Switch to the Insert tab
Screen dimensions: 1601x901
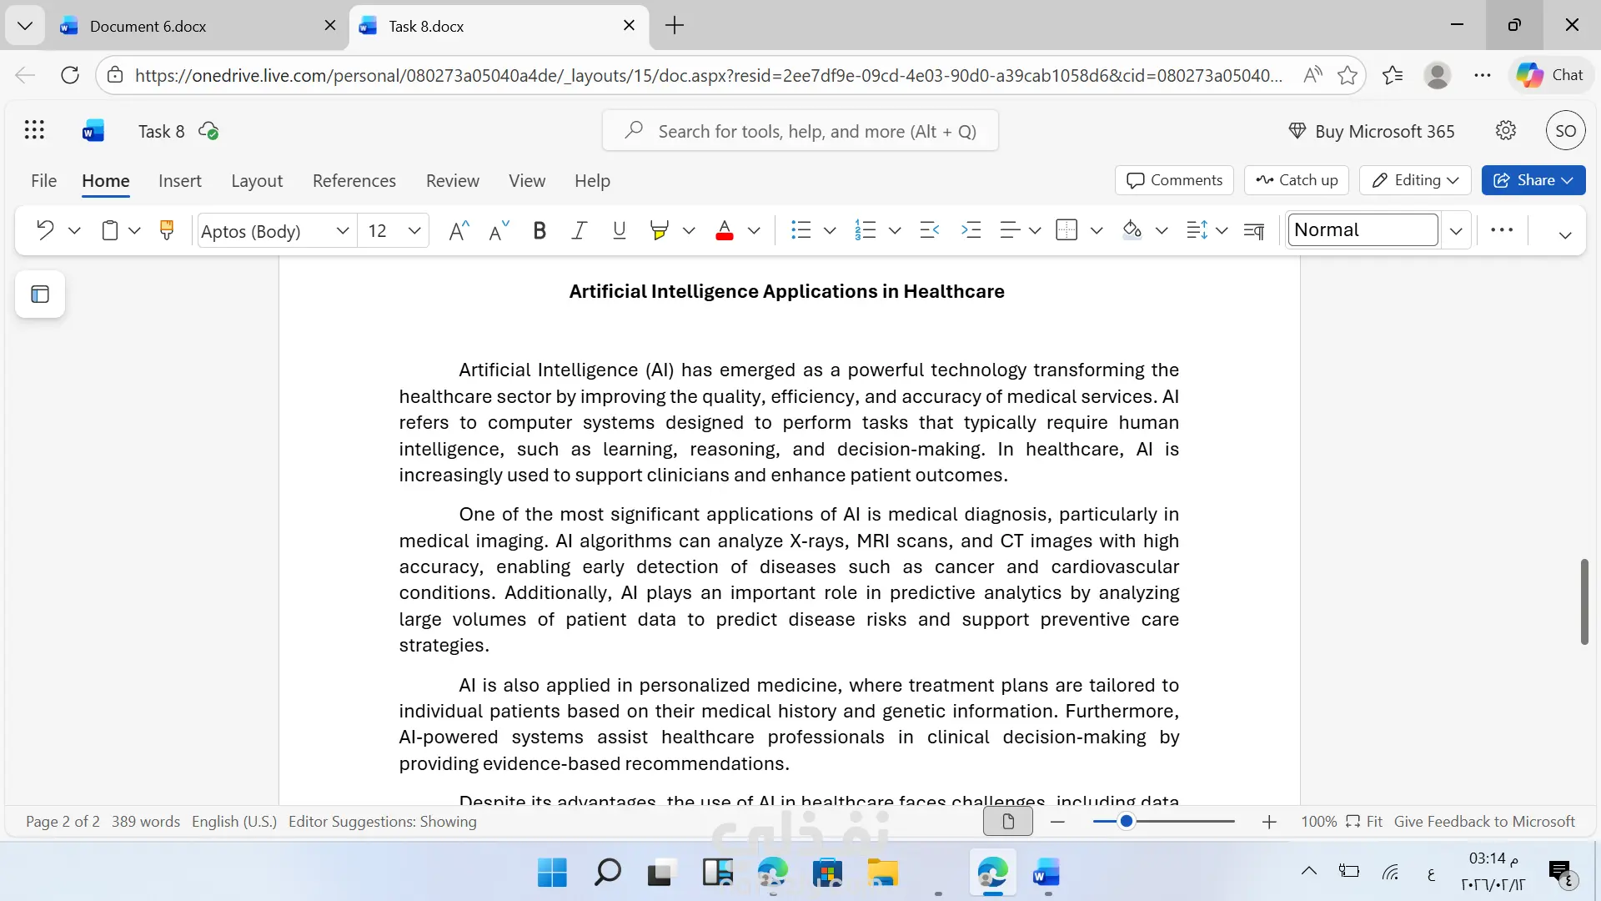(179, 181)
